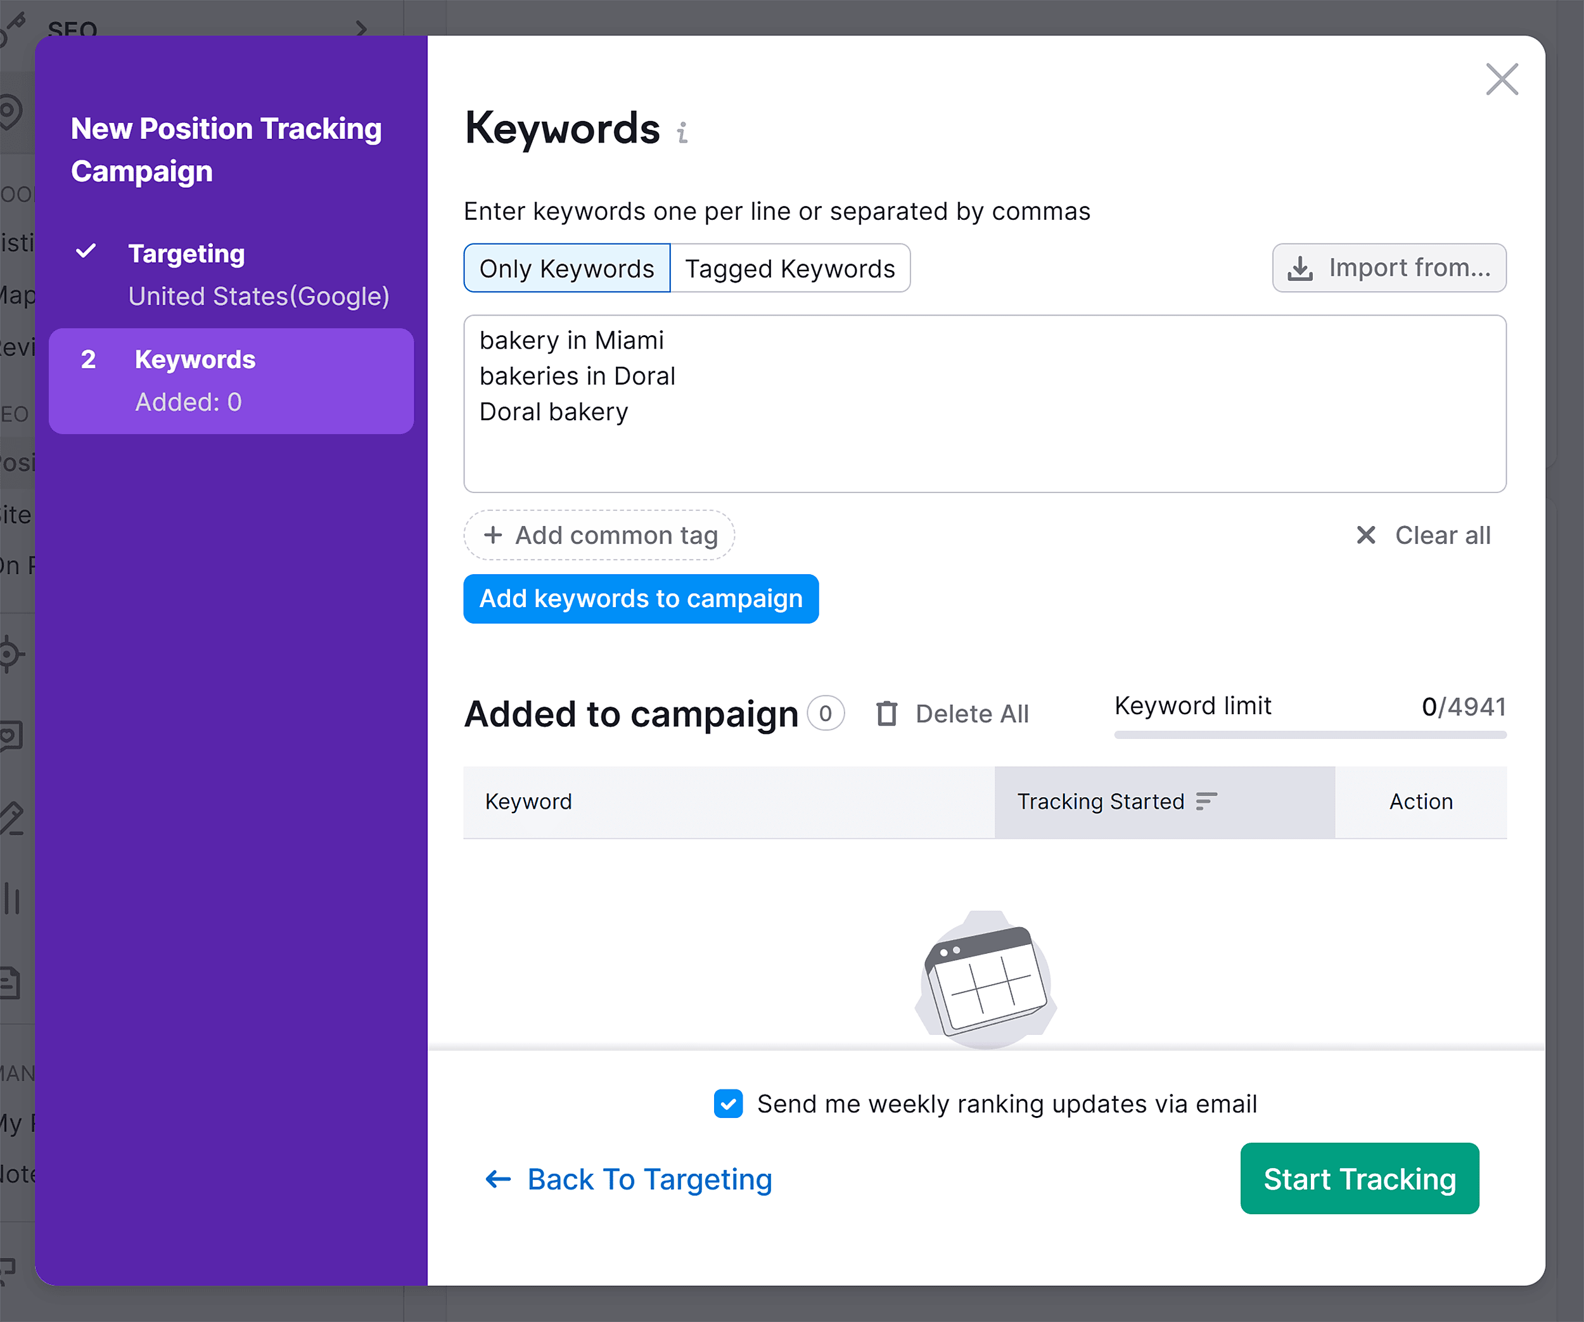Click the Targeting step checkmark icon

(87, 251)
